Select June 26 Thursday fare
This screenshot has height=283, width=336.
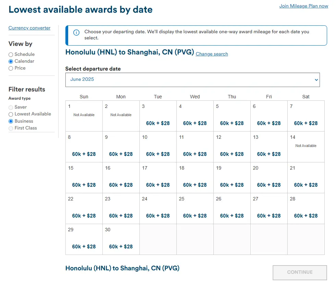point(232,216)
